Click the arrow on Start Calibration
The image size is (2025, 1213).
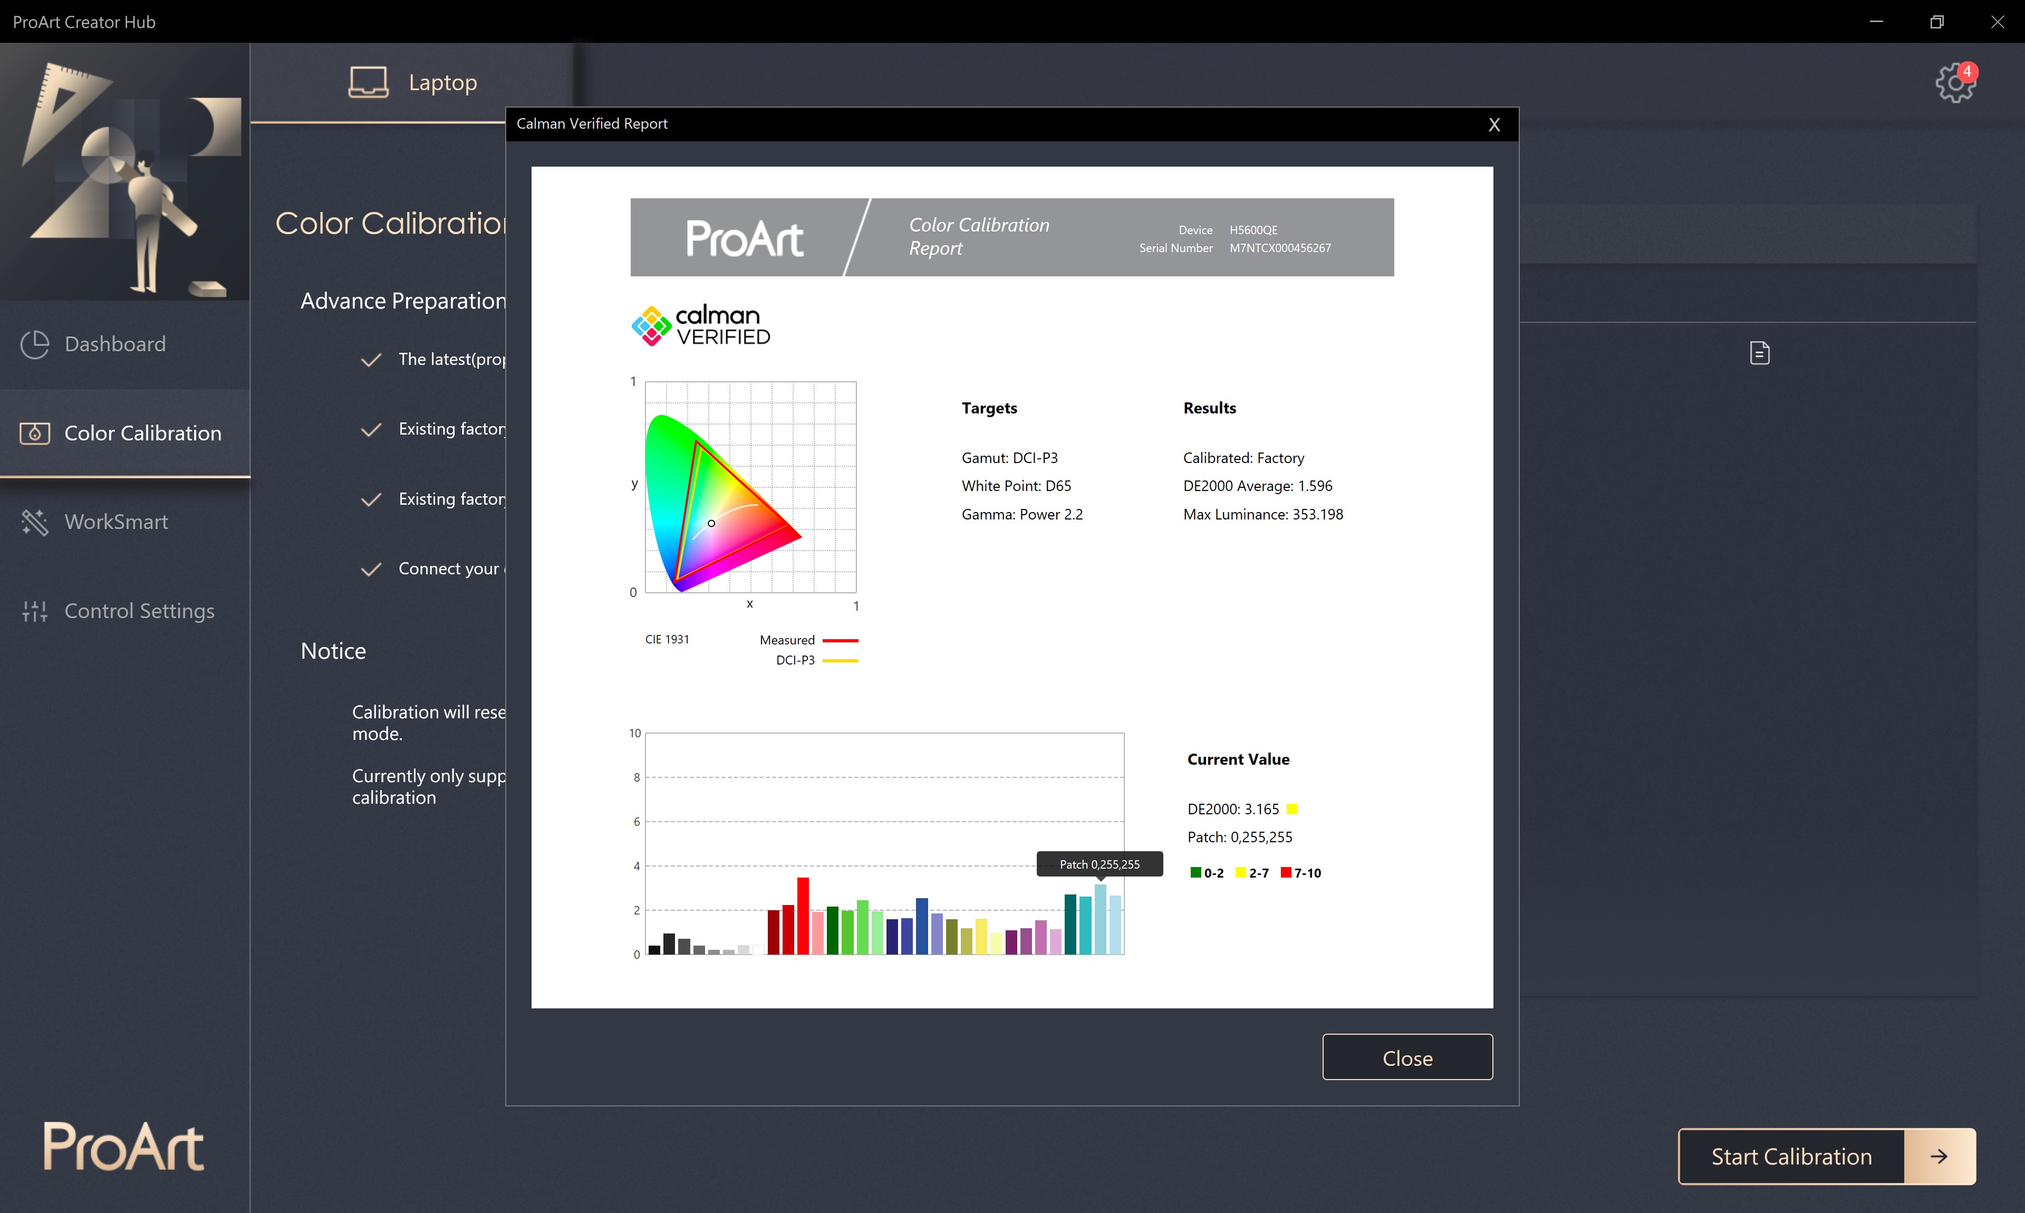point(1939,1156)
